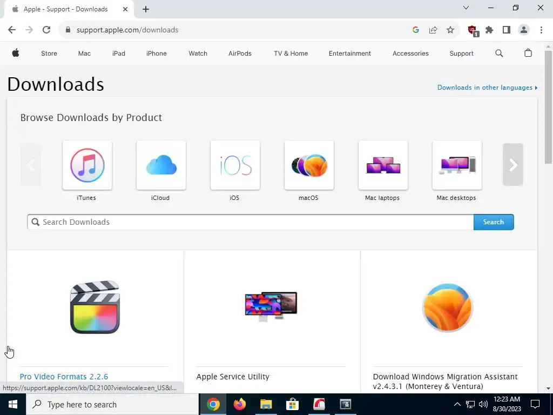Viewport: 553px width, 415px height.
Task: Click the Windows taskbar search box
Action: click(112, 404)
